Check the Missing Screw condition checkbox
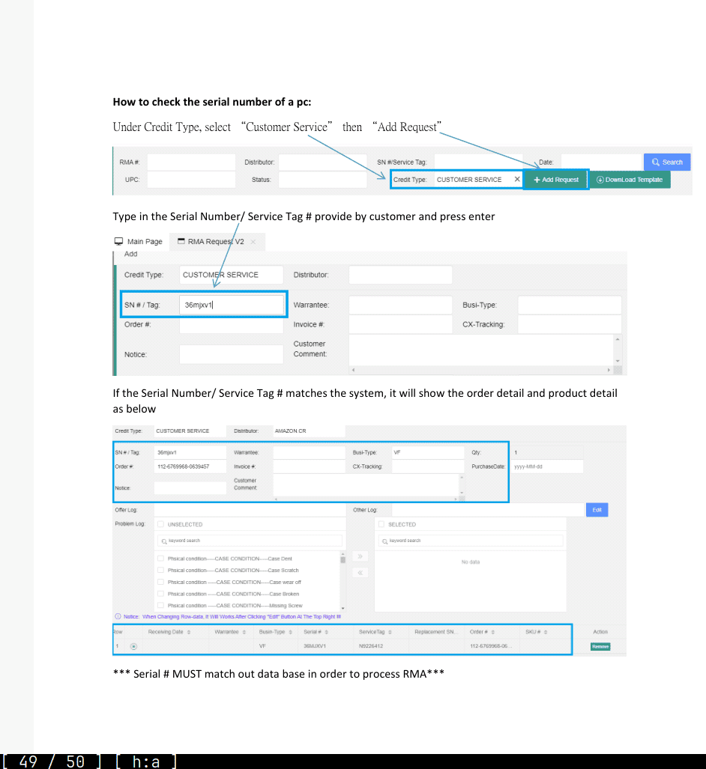The image size is (706, 769). click(160, 605)
